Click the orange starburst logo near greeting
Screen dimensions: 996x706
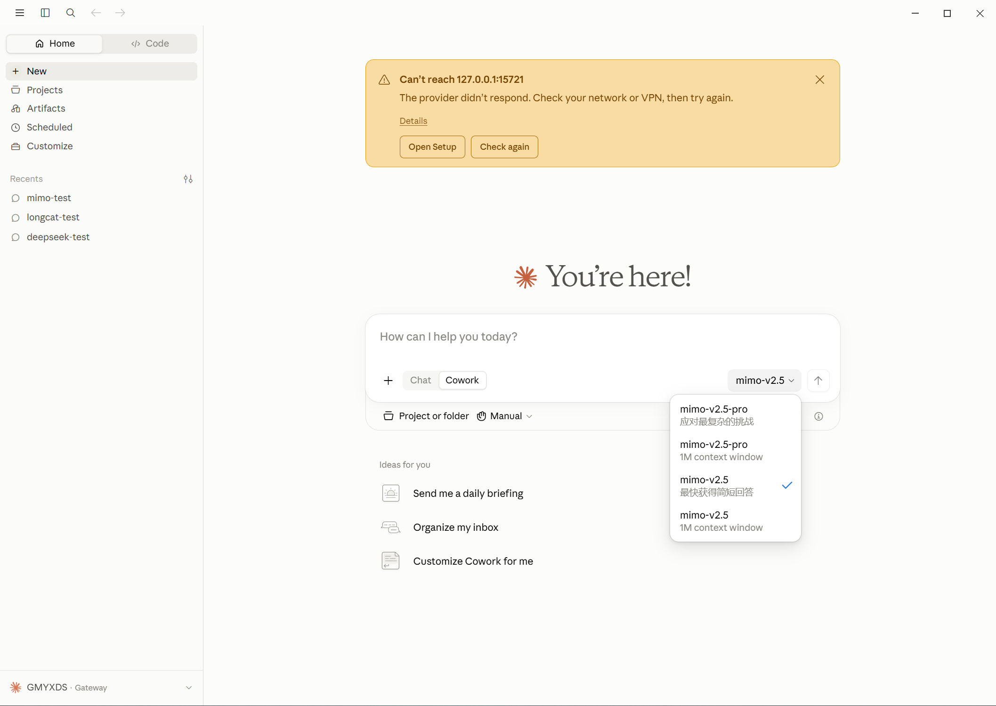[x=526, y=277]
